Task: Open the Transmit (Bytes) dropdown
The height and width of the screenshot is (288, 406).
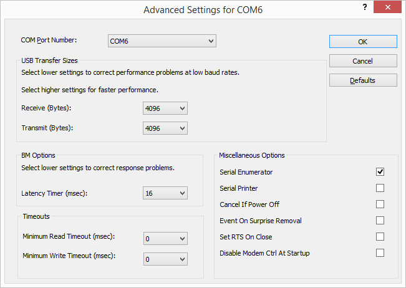Action: [x=165, y=128]
